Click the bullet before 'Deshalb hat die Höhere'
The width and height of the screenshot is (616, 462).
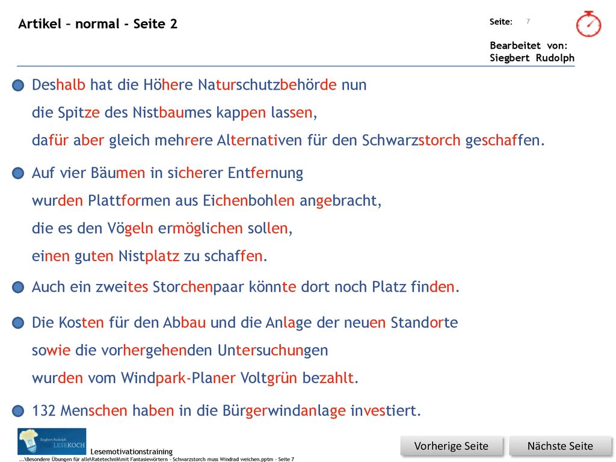tap(18, 85)
